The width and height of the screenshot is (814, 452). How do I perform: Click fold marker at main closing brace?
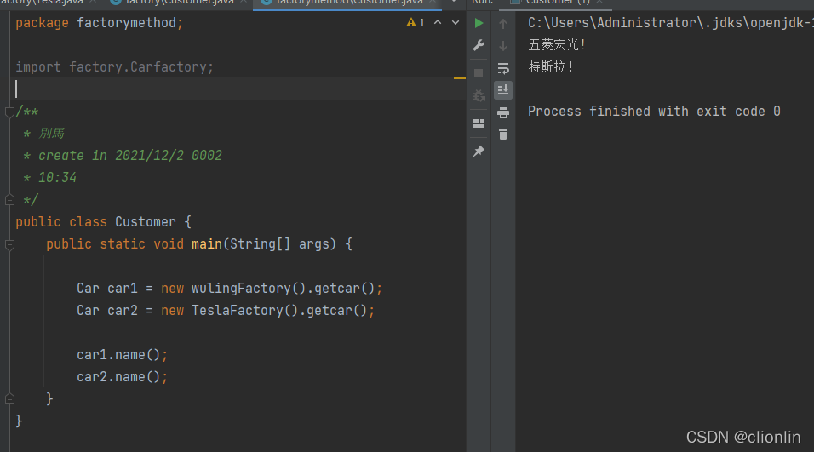point(9,398)
